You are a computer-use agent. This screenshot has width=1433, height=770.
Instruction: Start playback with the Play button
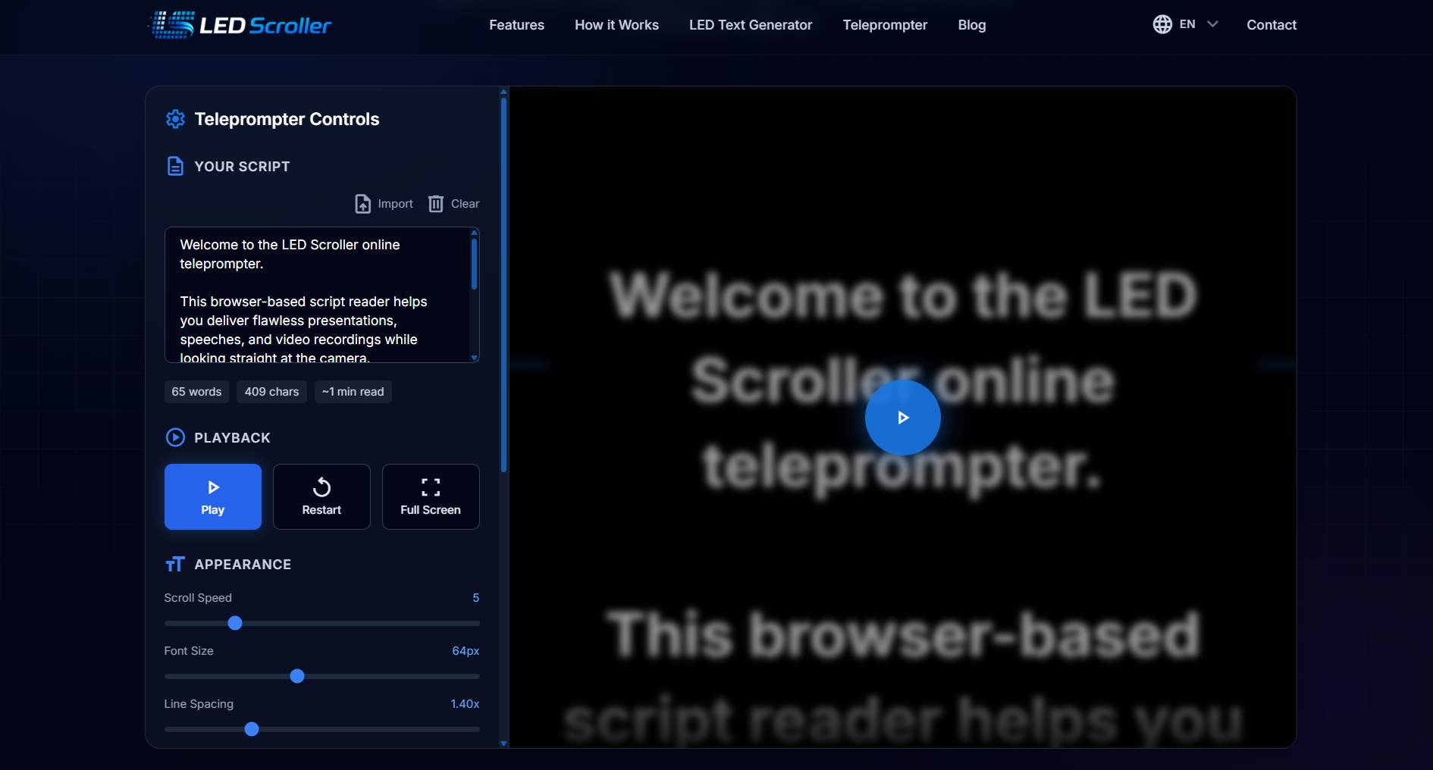coord(213,496)
